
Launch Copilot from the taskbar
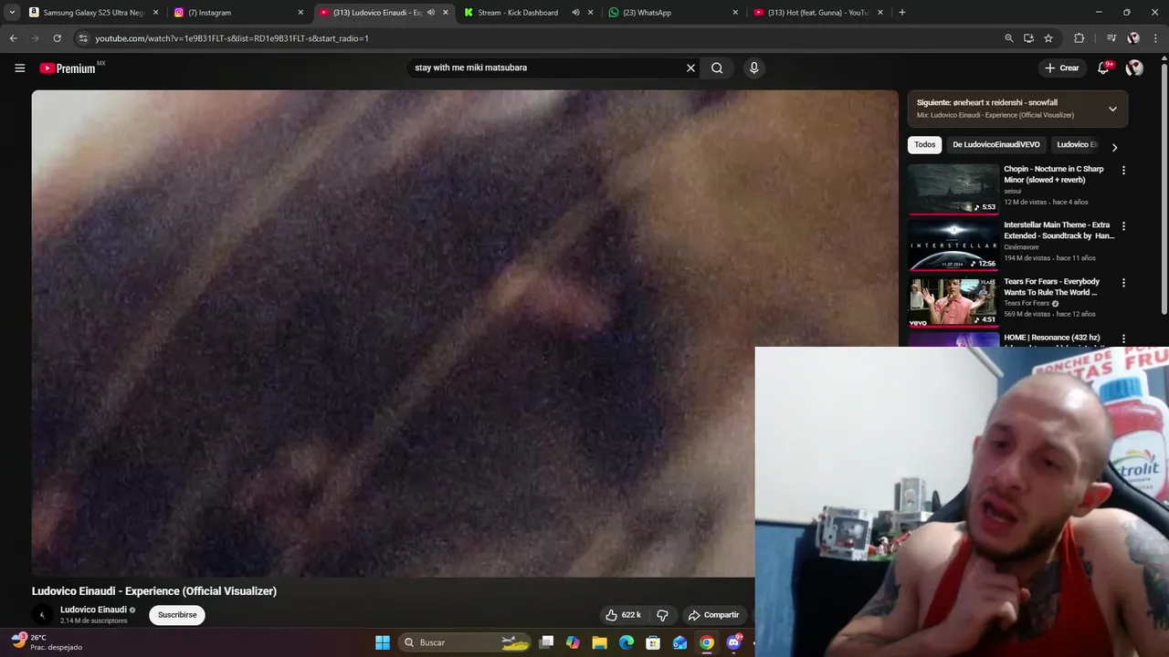pyautogui.click(x=573, y=642)
